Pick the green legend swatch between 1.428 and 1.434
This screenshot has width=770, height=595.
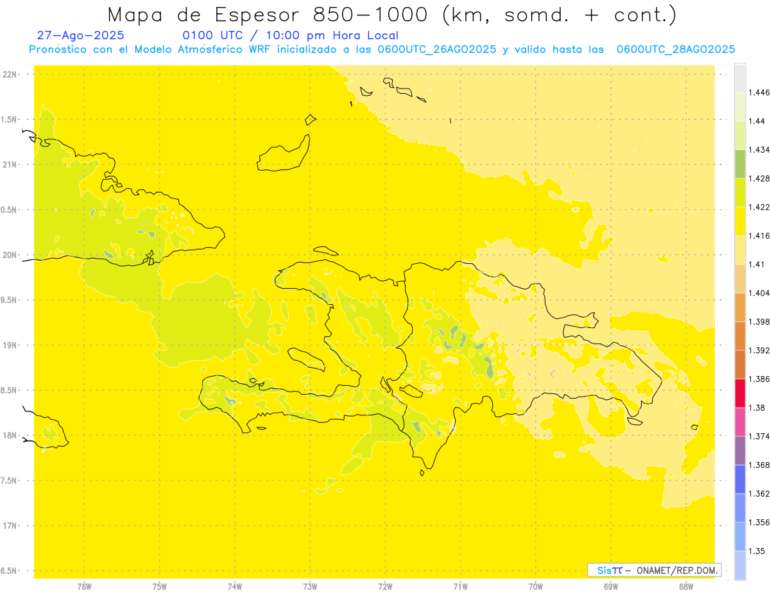(x=740, y=164)
